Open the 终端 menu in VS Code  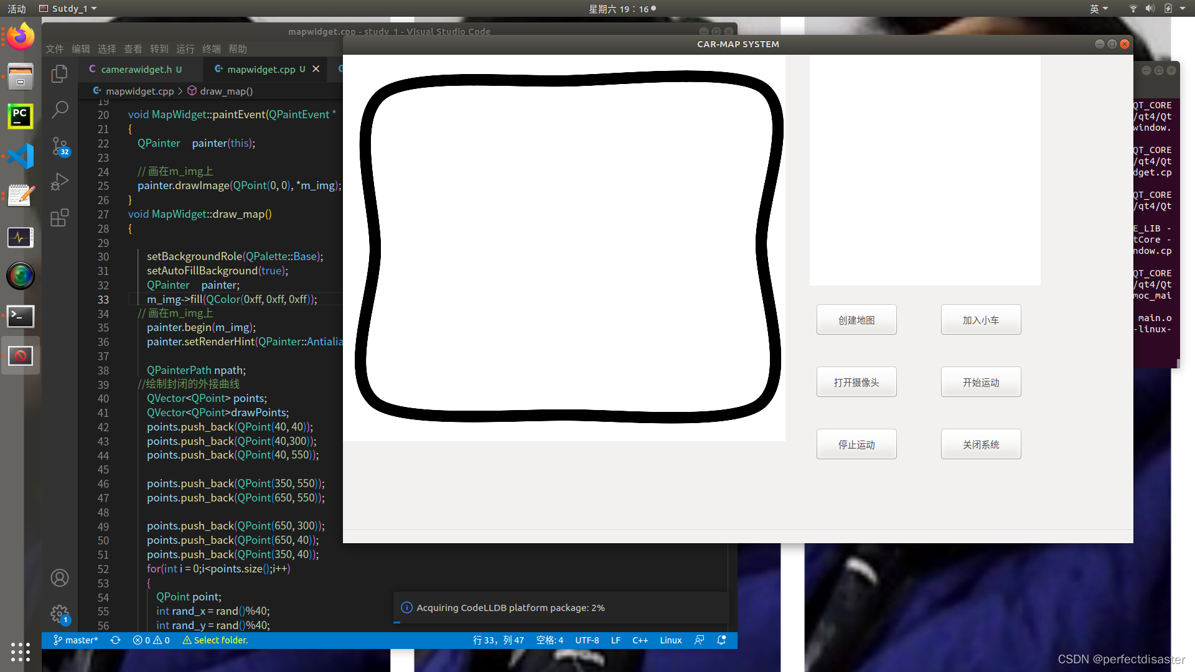tap(211, 49)
